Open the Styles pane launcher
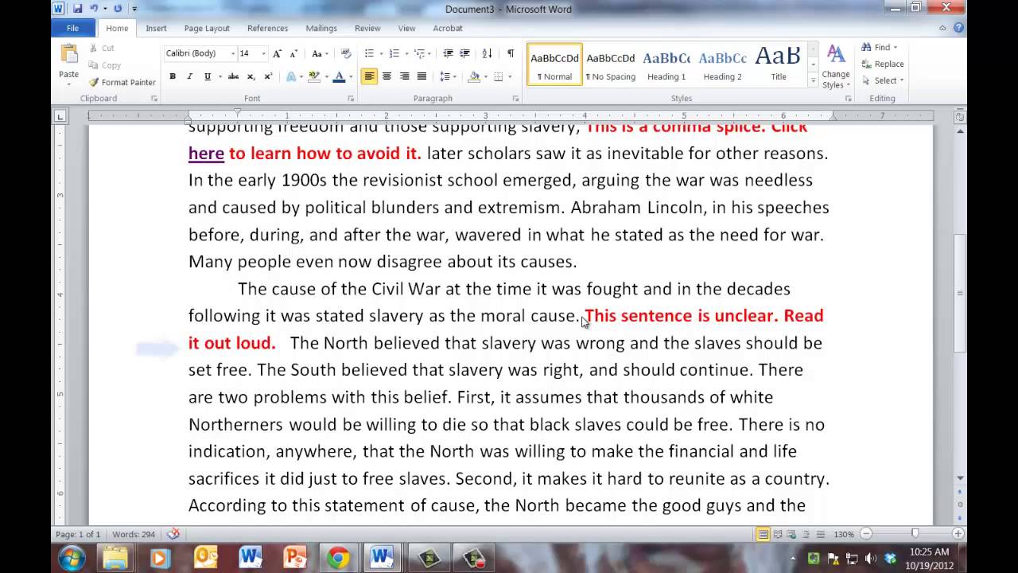The height and width of the screenshot is (573, 1018). (x=848, y=99)
